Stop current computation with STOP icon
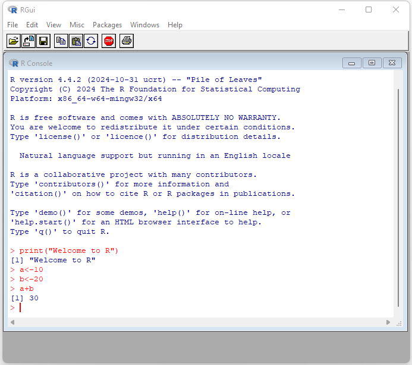This screenshot has width=412, height=365. [108, 41]
